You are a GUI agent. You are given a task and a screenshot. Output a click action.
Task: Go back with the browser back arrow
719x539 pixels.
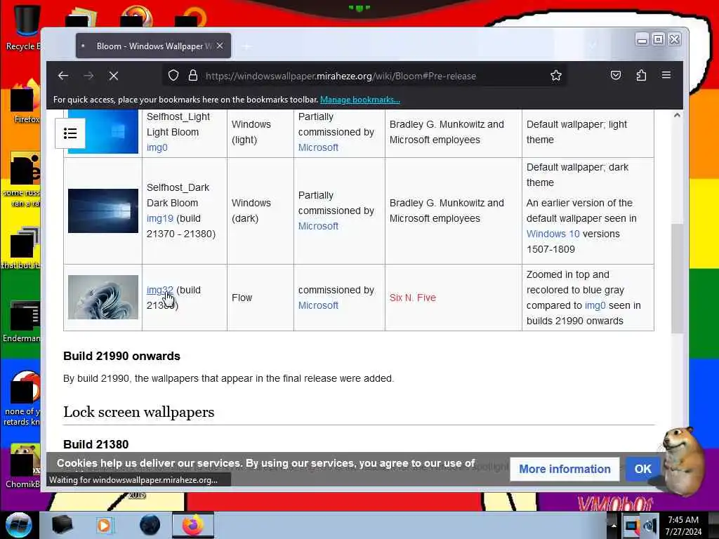coord(63,76)
